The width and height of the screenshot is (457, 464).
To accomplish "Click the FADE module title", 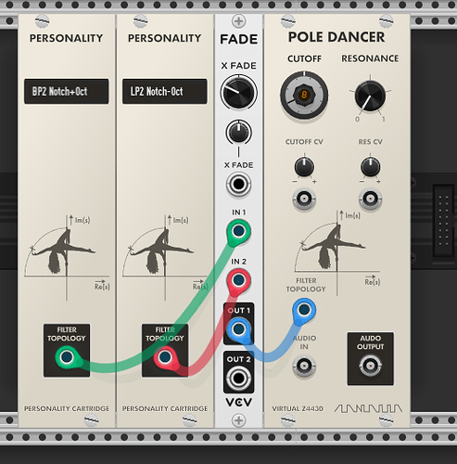I will pyautogui.click(x=238, y=39).
